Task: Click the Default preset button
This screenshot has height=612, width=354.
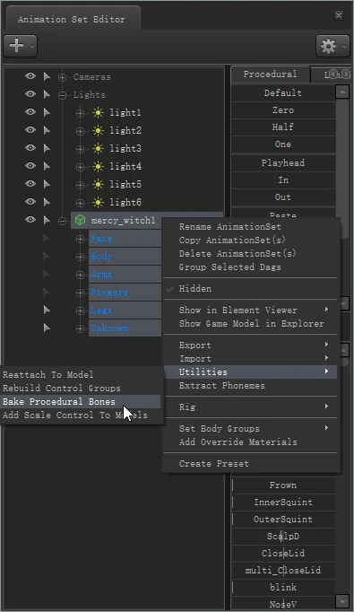Action: [x=283, y=93]
